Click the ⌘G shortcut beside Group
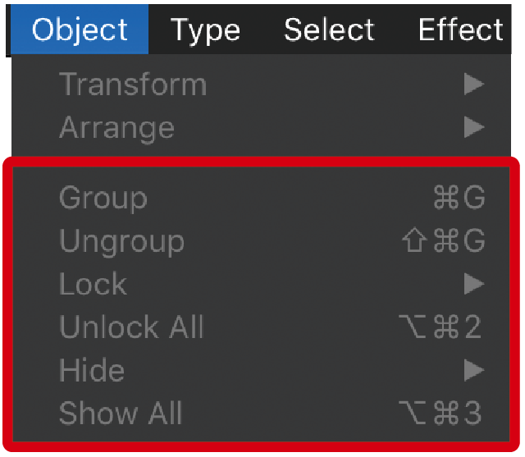525x457 pixels. coord(459,199)
